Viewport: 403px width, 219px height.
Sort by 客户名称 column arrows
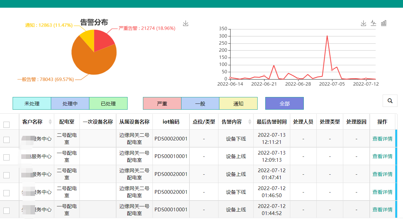pos(50,122)
